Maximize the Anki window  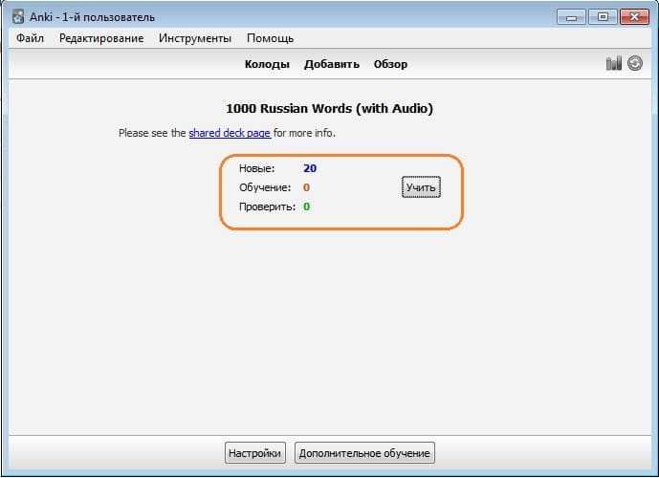point(604,16)
